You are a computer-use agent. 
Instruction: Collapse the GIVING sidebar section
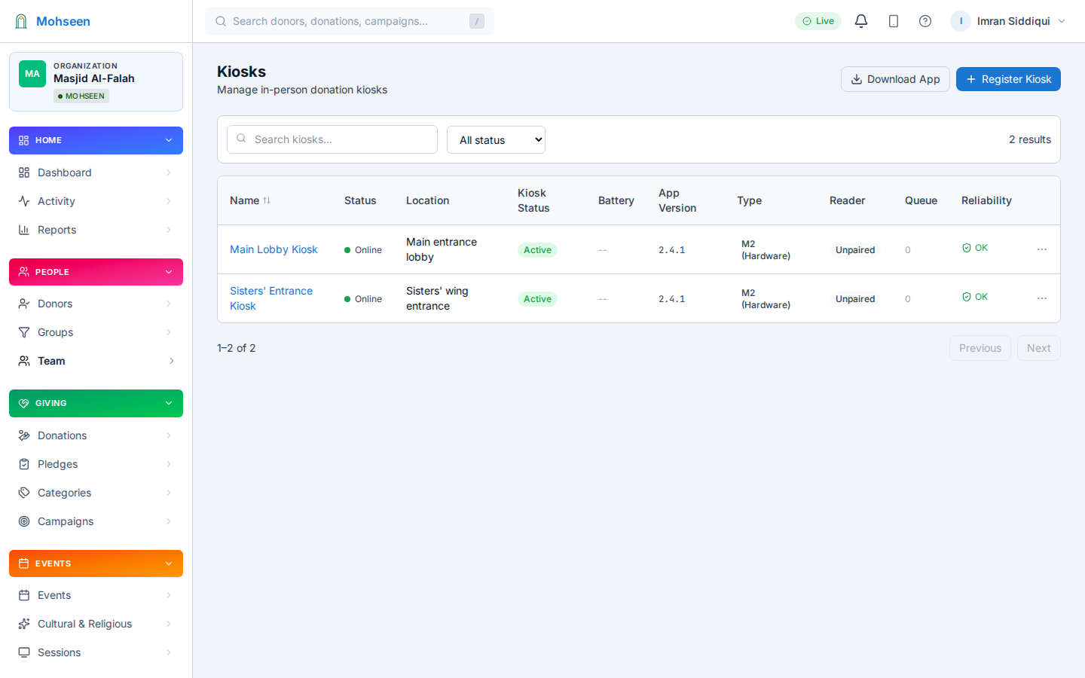click(96, 403)
